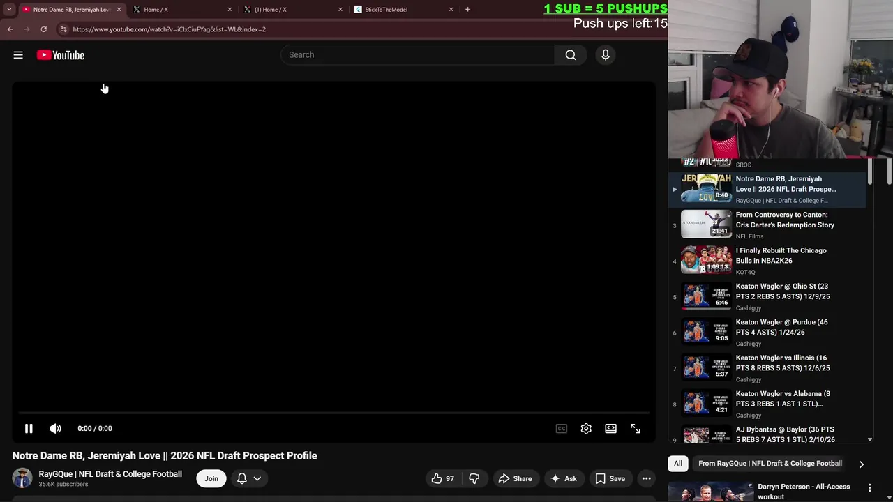Pause the video playback
Viewport: 893px width, 502px height.
(x=29, y=429)
